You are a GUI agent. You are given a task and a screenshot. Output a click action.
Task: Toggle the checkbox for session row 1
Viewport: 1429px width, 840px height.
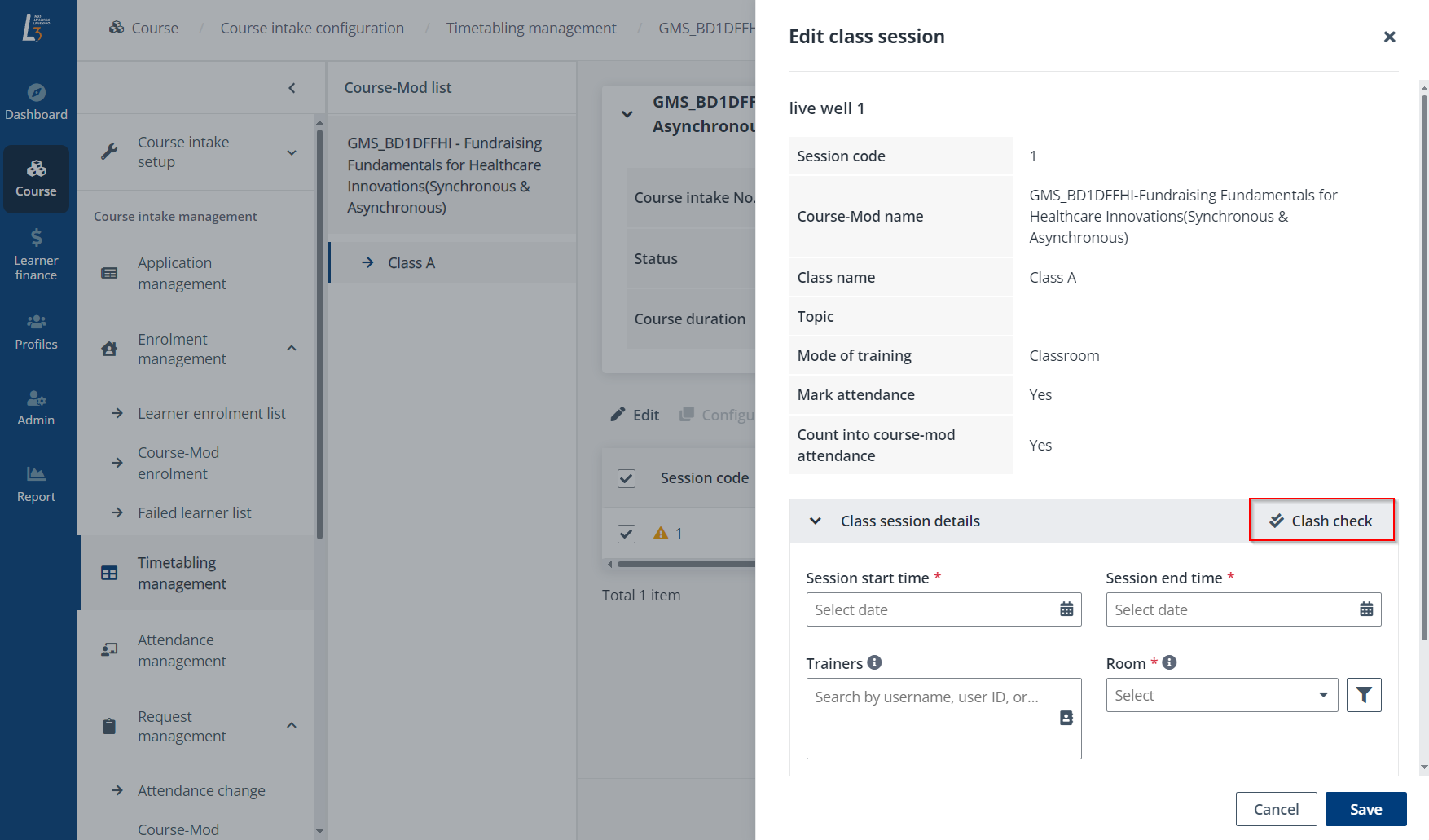[x=627, y=534]
